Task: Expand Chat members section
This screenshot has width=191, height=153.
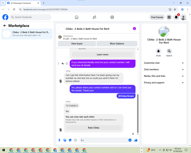Action: pyautogui.click(x=164, y=70)
